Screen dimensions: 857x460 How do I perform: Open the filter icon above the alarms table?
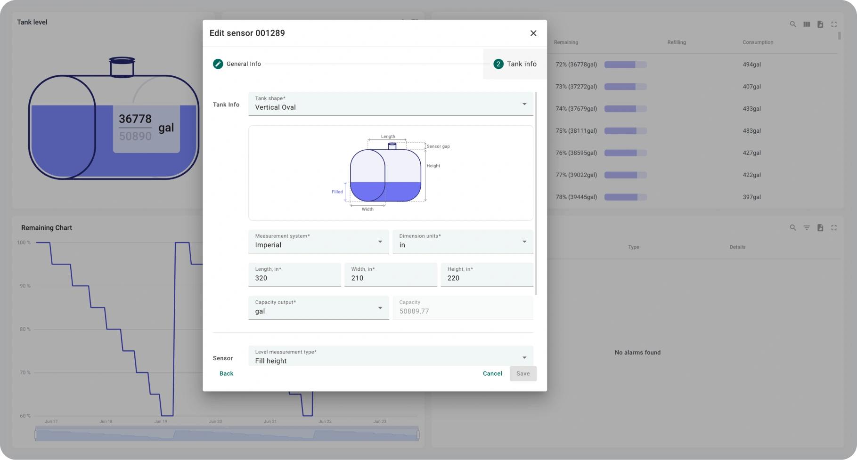click(x=807, y=227)
